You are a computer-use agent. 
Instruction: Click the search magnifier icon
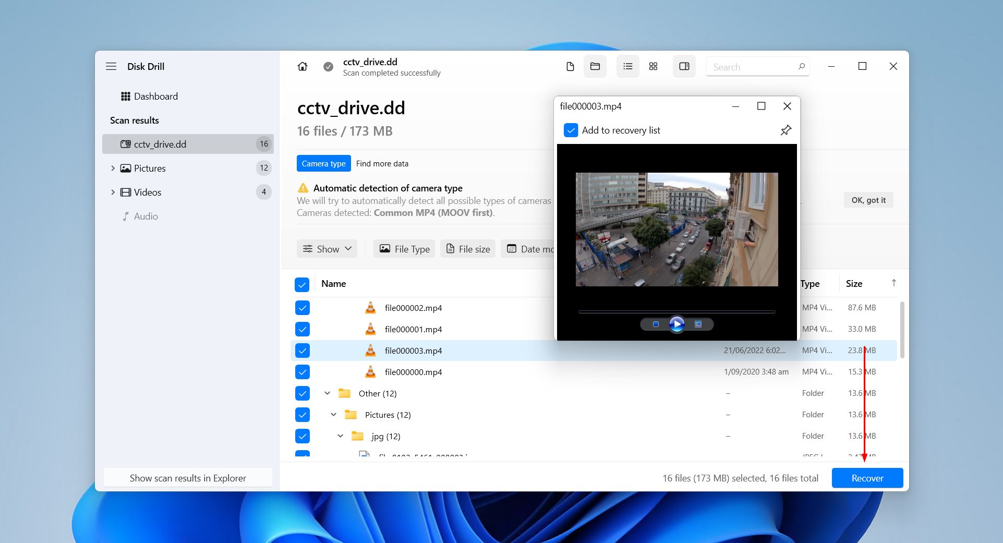pyautogui.click(x=802, y=66)
